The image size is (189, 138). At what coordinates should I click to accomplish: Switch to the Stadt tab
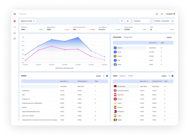tap(130, 76)
